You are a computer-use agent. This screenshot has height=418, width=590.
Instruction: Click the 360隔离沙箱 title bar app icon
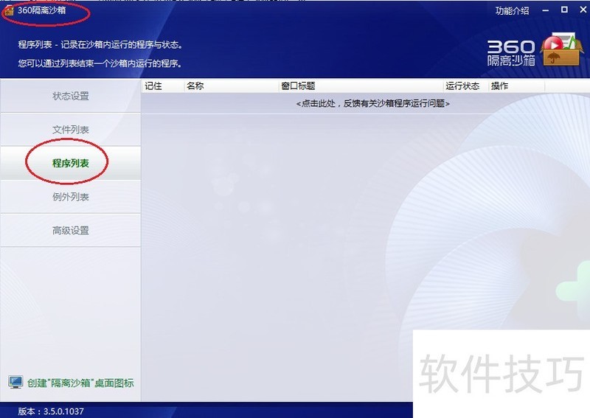(8, 10)
